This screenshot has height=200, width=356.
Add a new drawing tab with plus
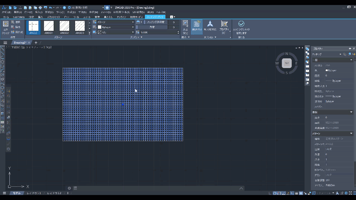pyautogui.click(x=36, y=43)
